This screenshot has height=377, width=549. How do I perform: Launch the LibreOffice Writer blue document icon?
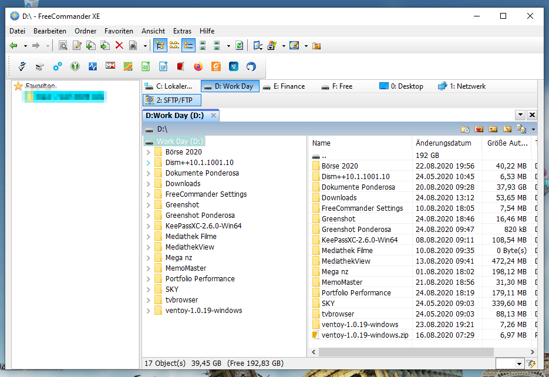(x=163, y=66)
